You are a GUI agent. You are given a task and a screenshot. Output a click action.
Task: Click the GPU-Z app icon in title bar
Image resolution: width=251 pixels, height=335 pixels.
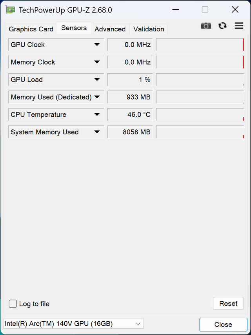pyautogui.click(x=10, y=10)
